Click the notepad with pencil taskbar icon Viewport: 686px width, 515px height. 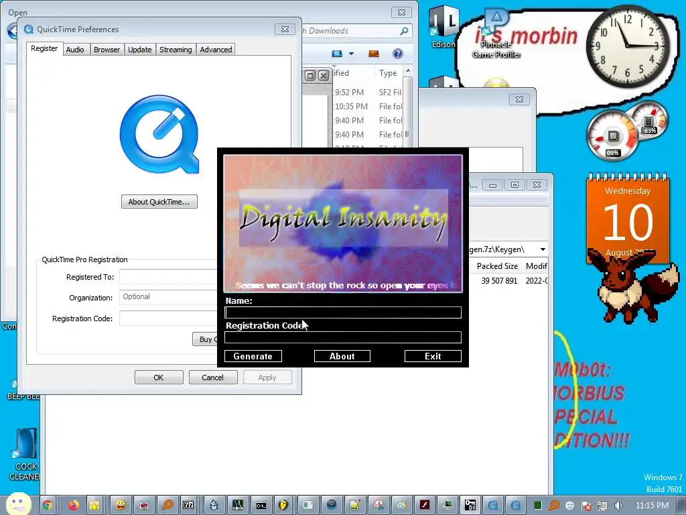[x=355, y=506]
